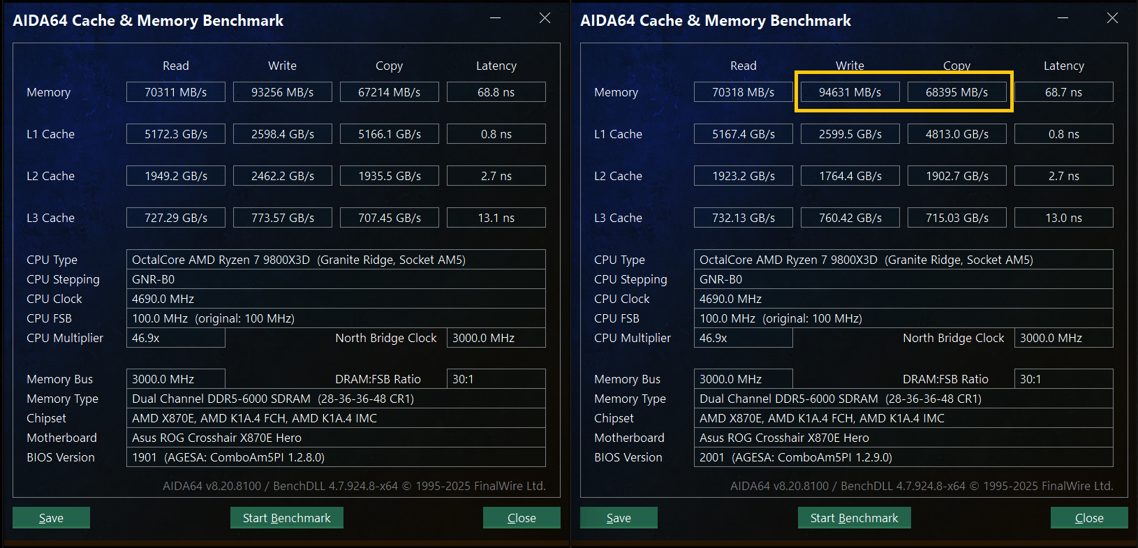The width and height of the screenshot is (1138, 548).
Task: Click Chipset AMD X870E field, right window
Action: click(903, 418)
